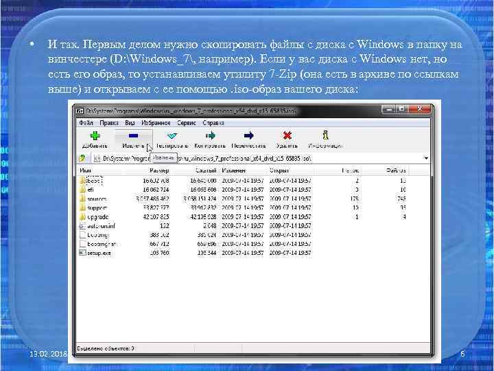Minimize the 7-Zip window

point(389,109)
